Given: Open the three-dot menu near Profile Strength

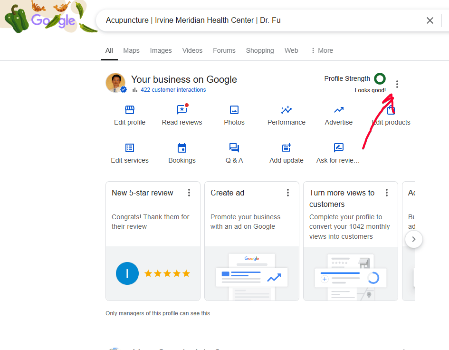Looking at the screenshot, I should (x=397, y=84).
